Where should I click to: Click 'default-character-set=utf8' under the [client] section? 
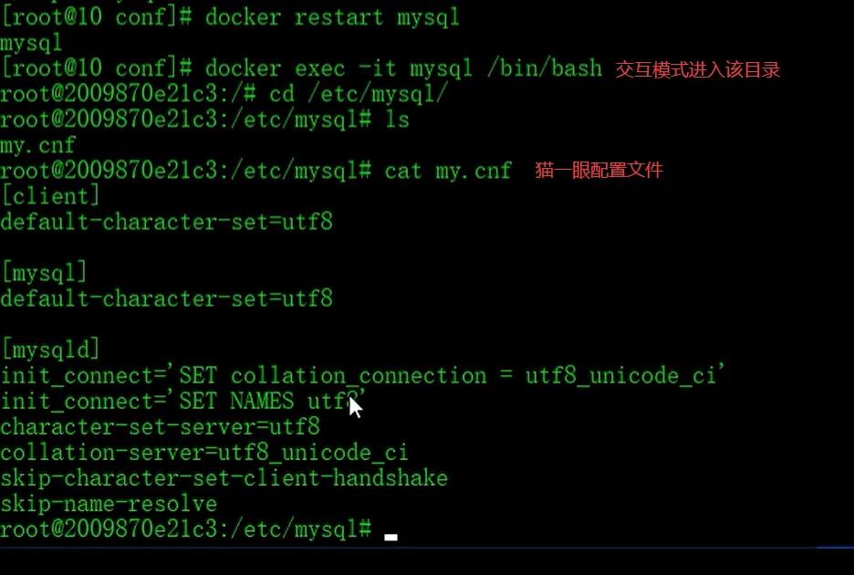(166, 222)
